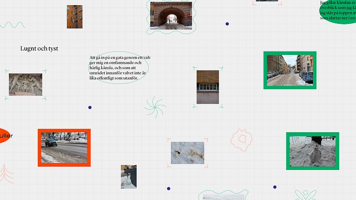Open the archway tunnel photo

point(171,16)
